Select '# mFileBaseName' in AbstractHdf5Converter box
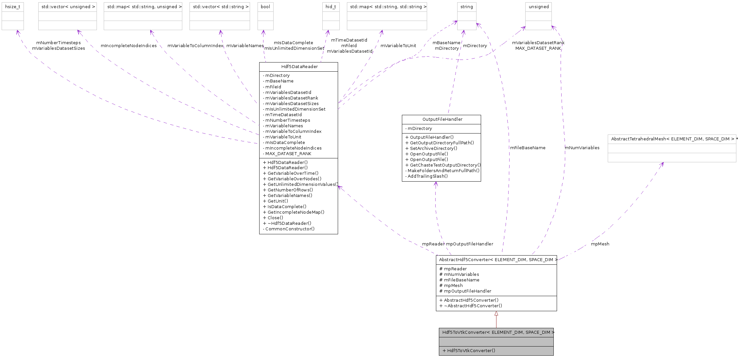This screenshot has height=357, width=738. click(459, 280)
